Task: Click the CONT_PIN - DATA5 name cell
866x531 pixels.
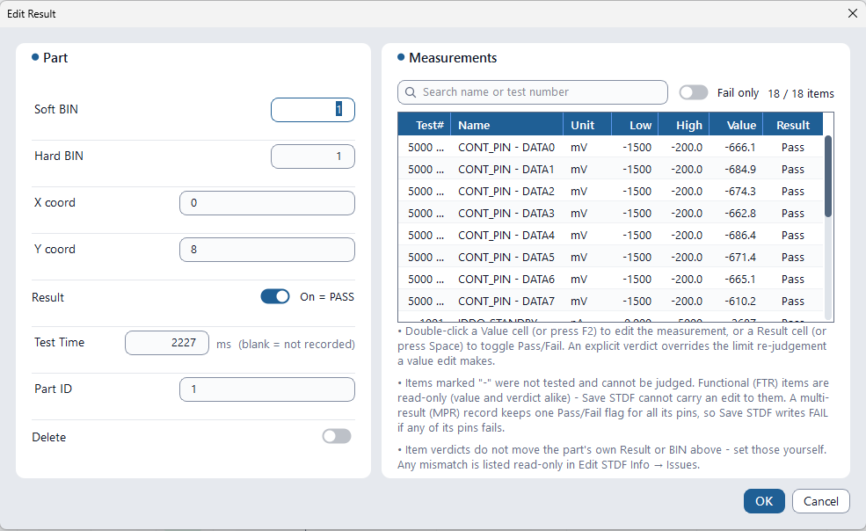Action: 506,258
